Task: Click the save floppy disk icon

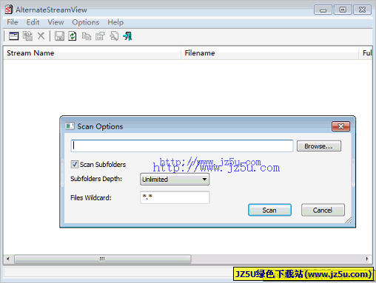Action: (x=59, y=36)
